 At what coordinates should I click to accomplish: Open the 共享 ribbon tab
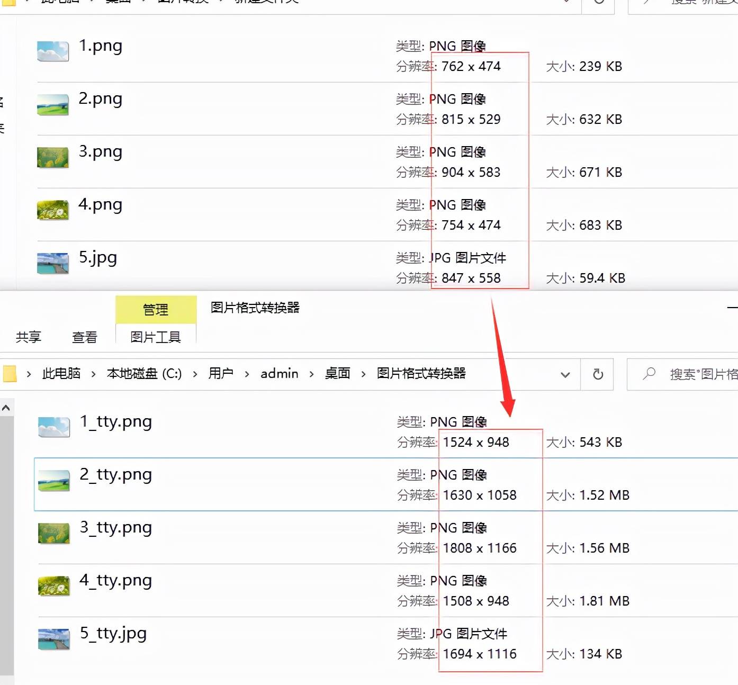pos(29,337)
